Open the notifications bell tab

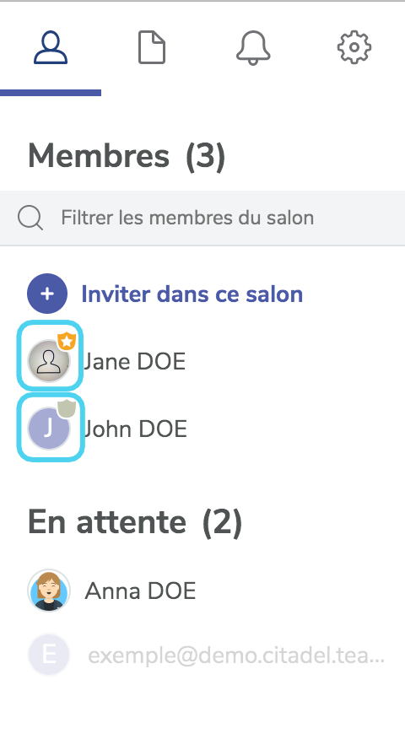(x=253, y=47)
